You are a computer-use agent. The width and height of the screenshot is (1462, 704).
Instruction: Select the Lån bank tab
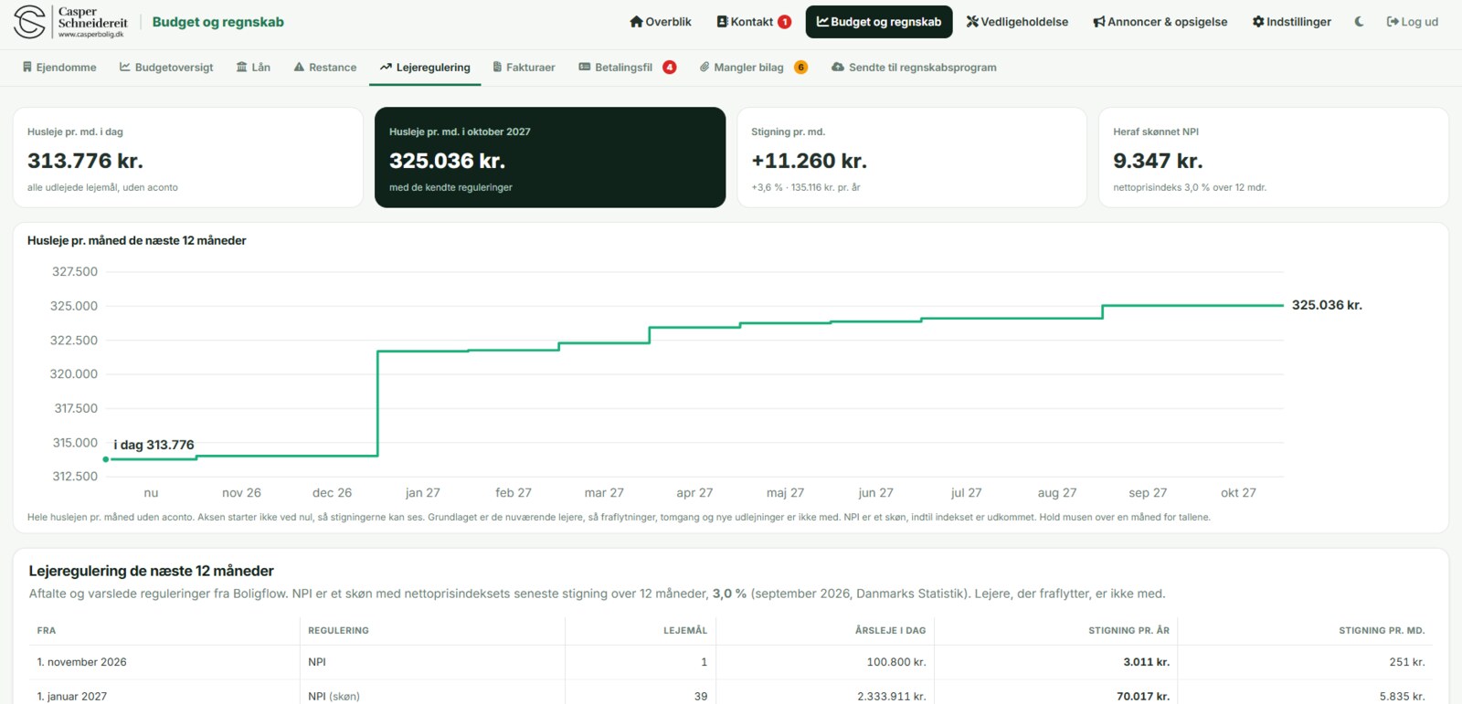[x=253, y=68]
